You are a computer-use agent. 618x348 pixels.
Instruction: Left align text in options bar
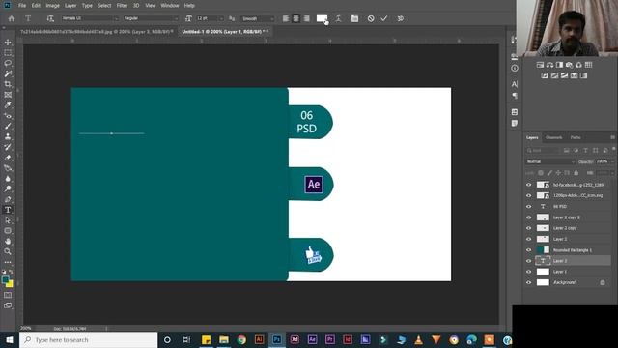[286, 18]
